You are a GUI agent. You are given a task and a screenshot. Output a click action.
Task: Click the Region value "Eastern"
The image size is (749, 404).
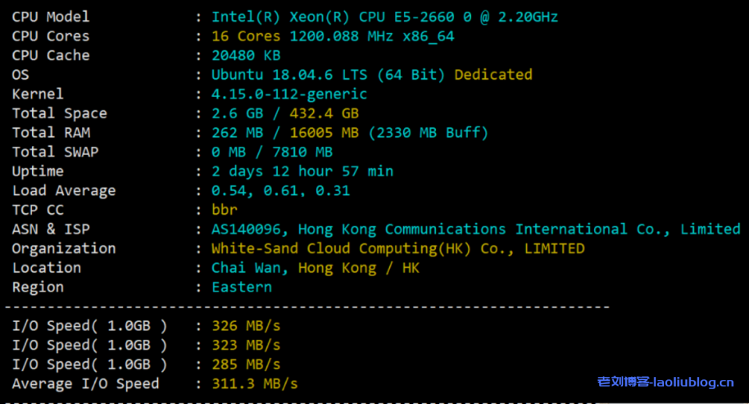(x=241, y=287)
